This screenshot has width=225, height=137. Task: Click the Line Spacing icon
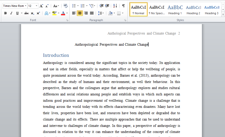(x=100, y=13)
